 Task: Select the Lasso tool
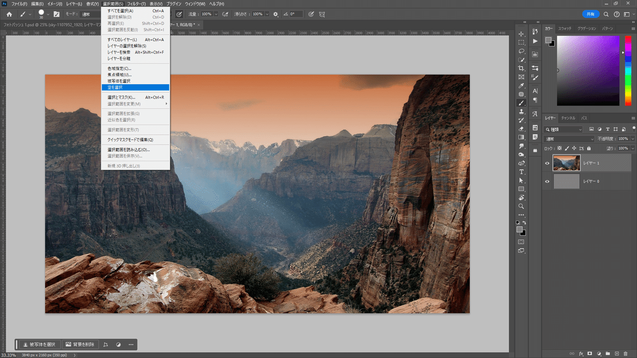click(521, 51)
